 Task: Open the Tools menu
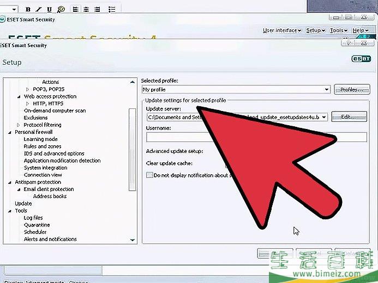pos(339,30)
